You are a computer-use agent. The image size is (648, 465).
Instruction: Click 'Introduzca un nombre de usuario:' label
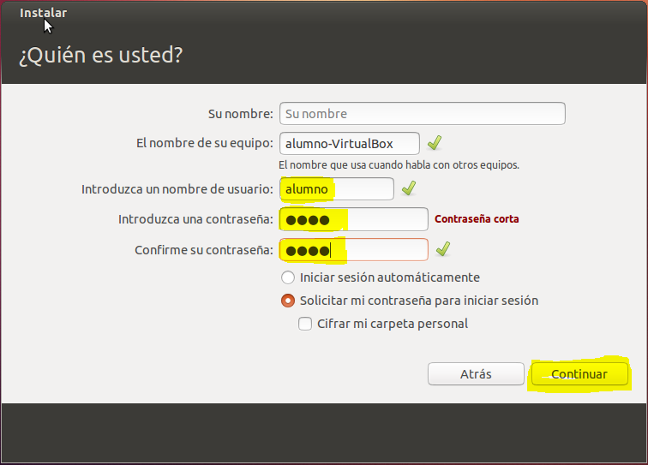coord(177,189)
